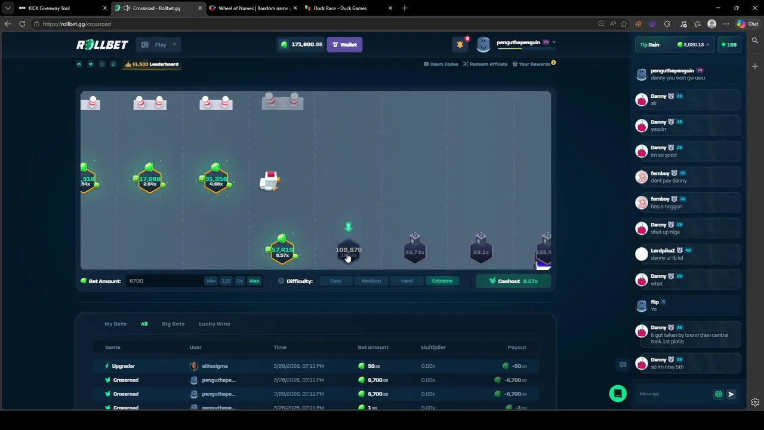The height and width of the screenshot is (430, 764).
Task: Click the green coin balance 171,600.98
Action: [303, 45]
